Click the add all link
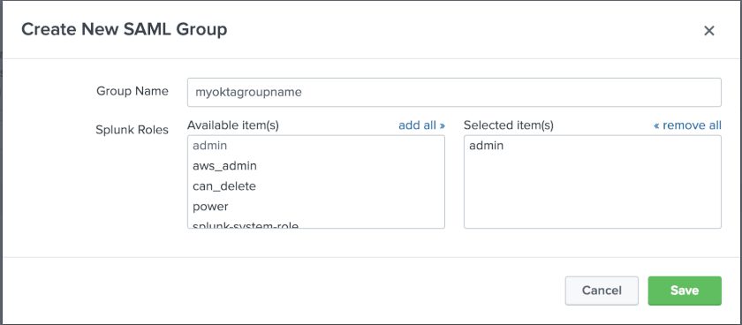The image size is (742, 325). coord(421,125)
